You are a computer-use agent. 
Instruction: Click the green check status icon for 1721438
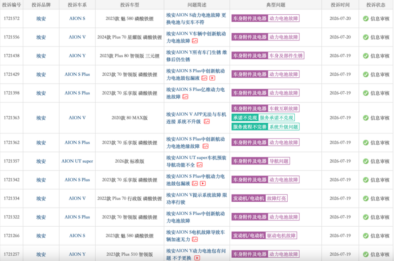(x=366, y=56)
